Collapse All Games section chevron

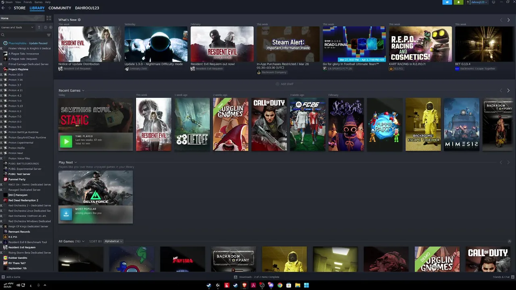click(x=509, y=241)
